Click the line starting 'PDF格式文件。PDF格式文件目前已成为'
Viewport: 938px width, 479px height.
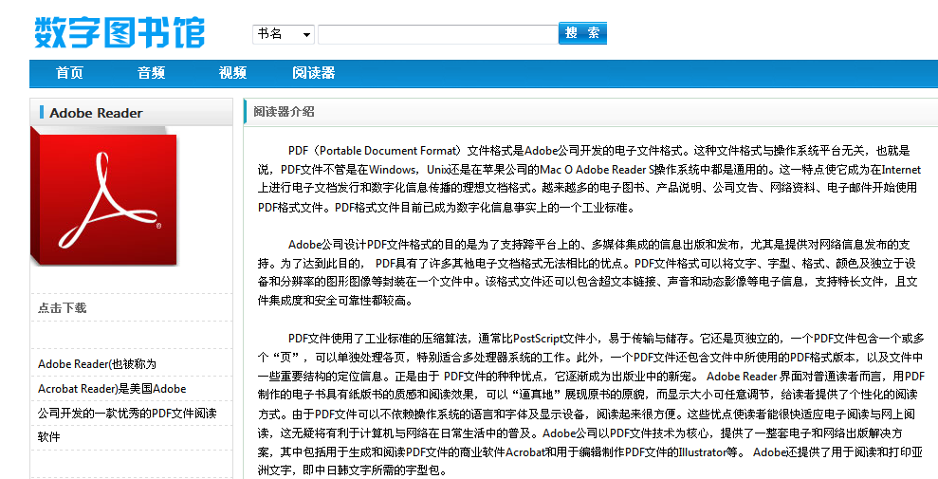pyautogui.click(x=447, y=208)
